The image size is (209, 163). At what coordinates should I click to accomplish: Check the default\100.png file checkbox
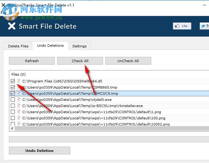click(13, 118)
